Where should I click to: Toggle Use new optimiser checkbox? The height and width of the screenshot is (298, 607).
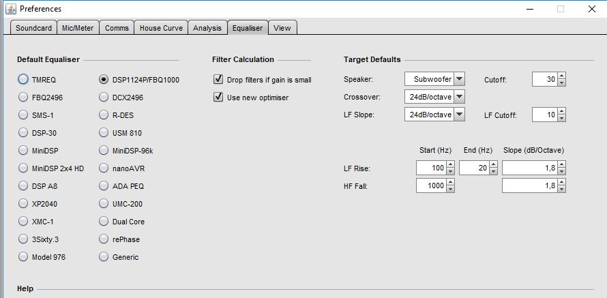pyautogui.click(x=218, y=97)
